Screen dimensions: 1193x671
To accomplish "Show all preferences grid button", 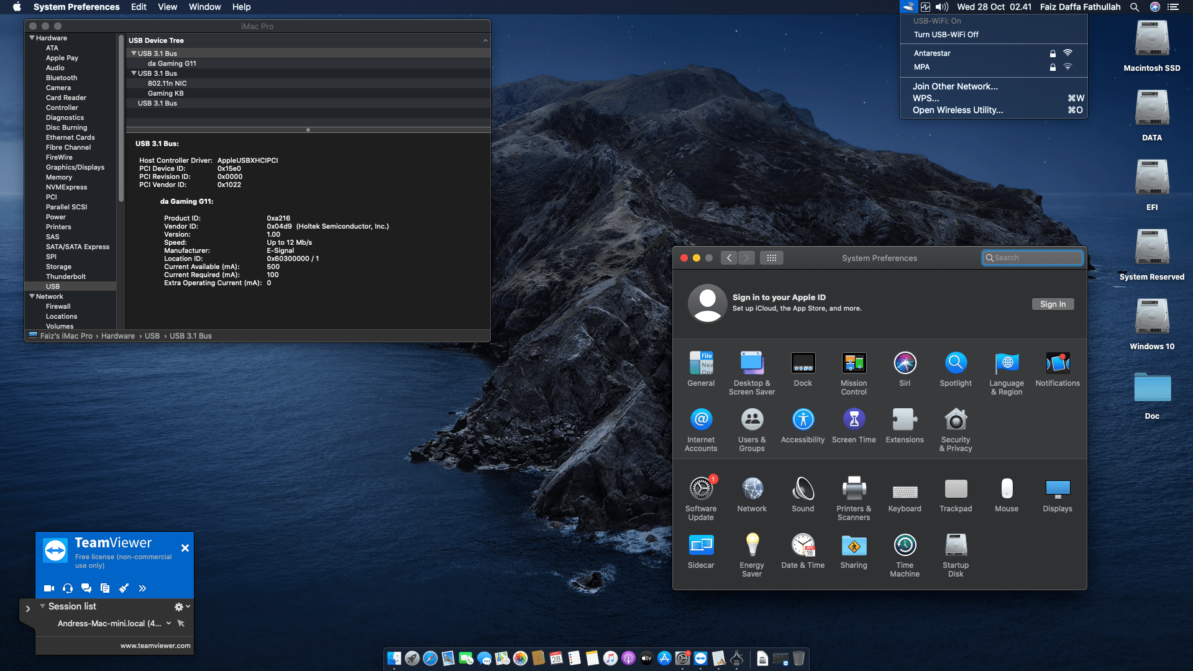I will point(771,258).
